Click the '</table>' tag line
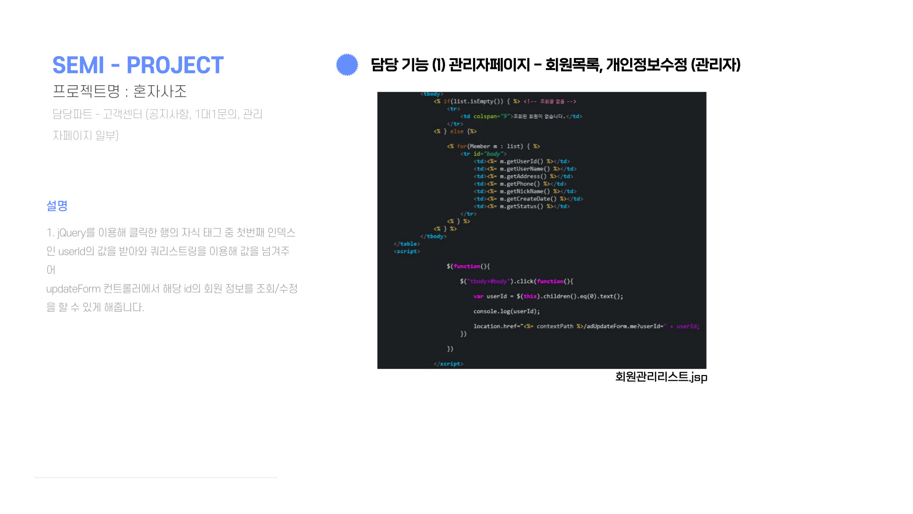This screenshot has height=514, width=913. (x=407, y=244)
